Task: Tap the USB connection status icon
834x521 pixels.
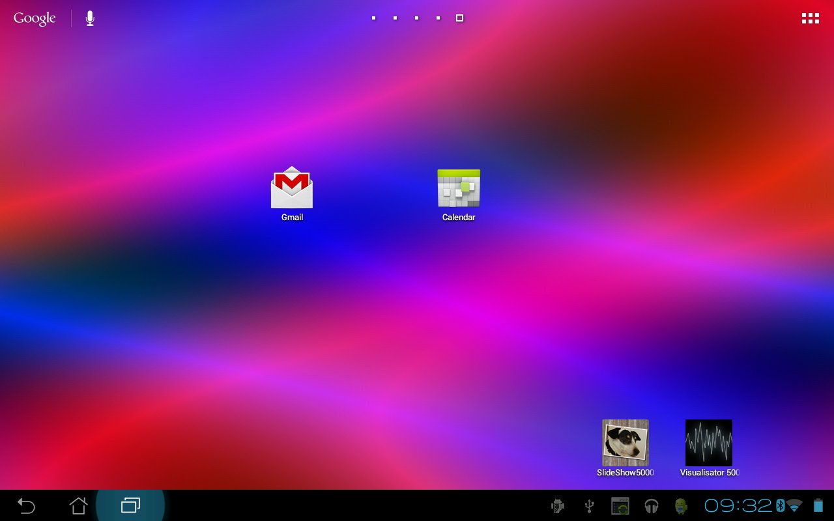Action: coord(589,506)
